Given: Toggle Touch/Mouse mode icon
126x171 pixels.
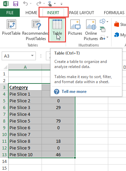Looking at the screenshot, I should coord(50,3).
